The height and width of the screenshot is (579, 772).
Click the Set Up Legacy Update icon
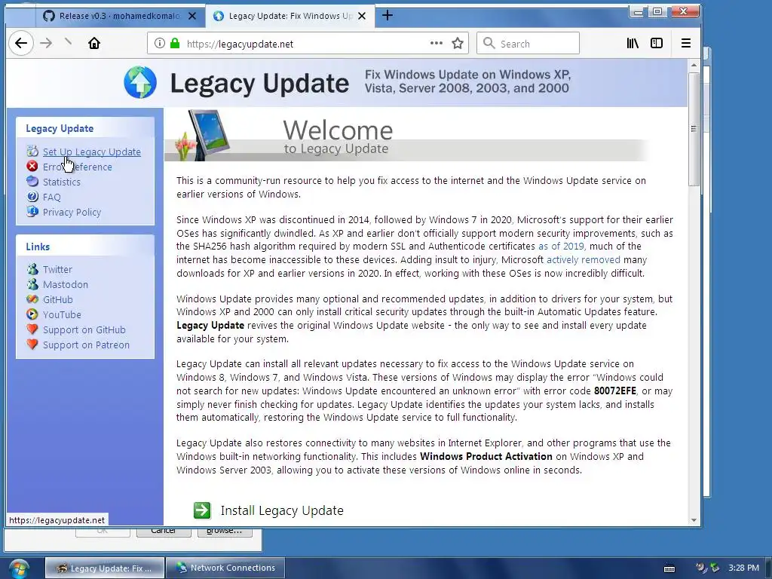(32, 151)
